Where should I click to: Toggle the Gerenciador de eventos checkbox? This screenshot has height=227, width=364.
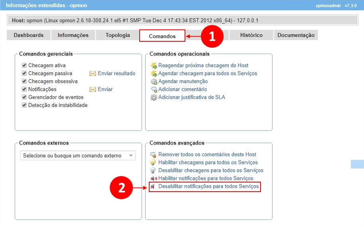(x=25, y=97)
